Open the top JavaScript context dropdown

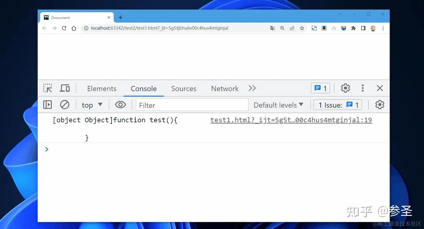(x=92, y=105)
